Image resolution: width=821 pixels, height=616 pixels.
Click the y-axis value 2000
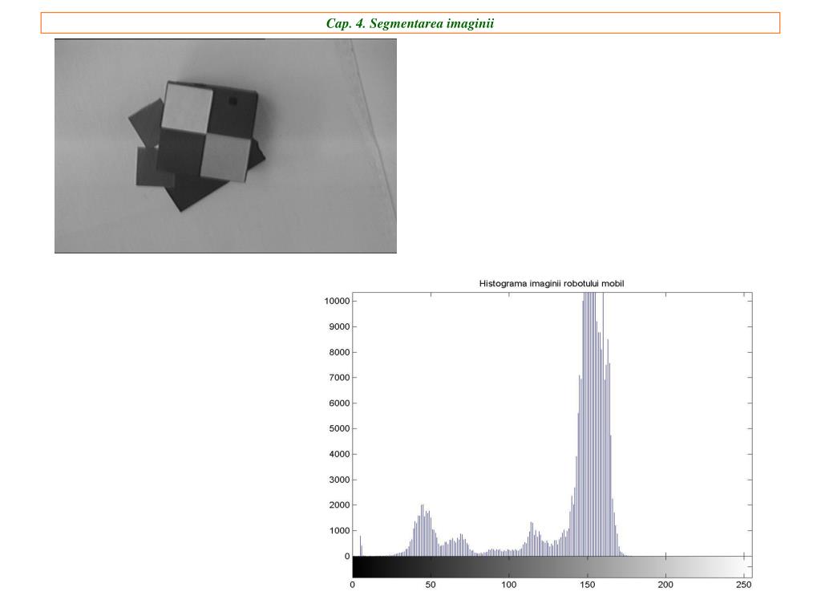pyautogui.click(x=339, y=505)
